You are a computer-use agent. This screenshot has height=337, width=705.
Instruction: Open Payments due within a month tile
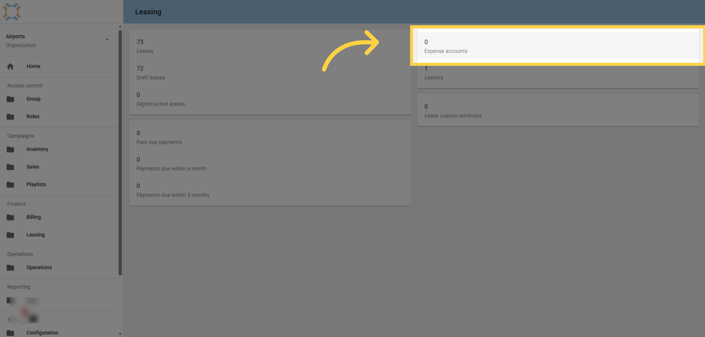click(270, 164)
